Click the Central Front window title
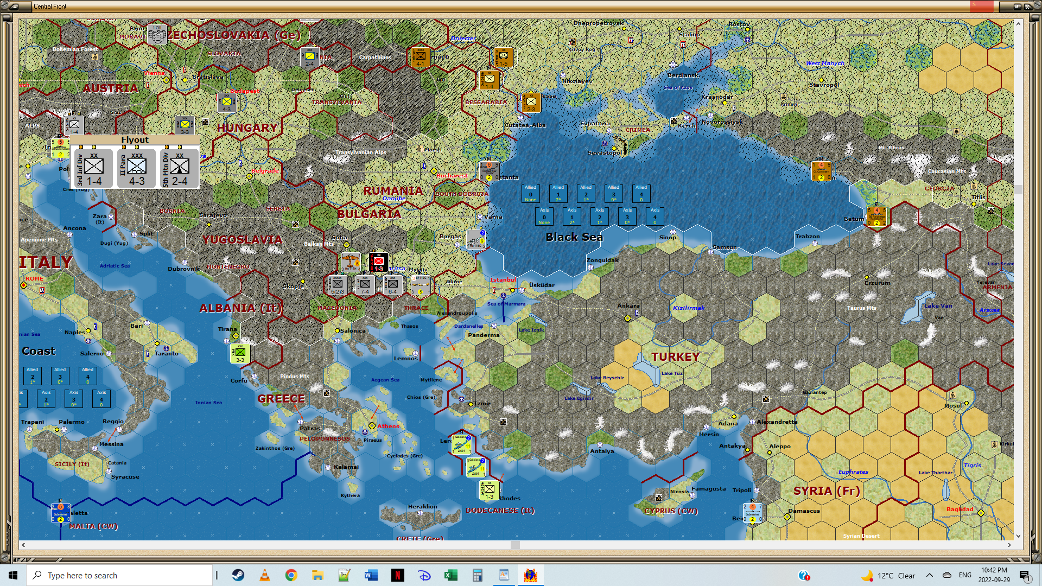The width and height of the screenshot is (1042, 586). click(50, 7)
